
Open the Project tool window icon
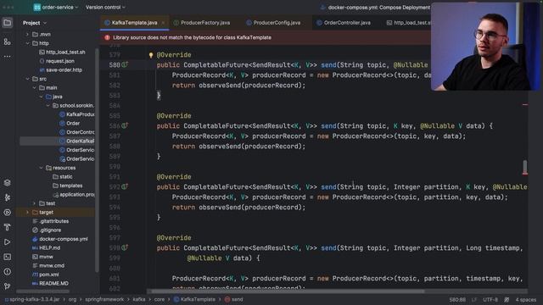8,23
